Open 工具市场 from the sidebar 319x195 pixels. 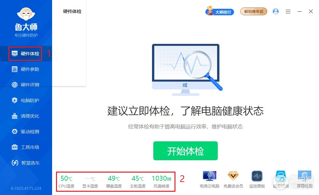coord(25,147)
